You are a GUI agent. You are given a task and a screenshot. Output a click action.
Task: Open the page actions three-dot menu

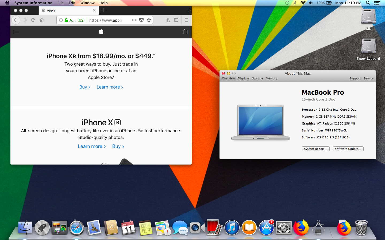pyautogui.click(x=134, y=20)
